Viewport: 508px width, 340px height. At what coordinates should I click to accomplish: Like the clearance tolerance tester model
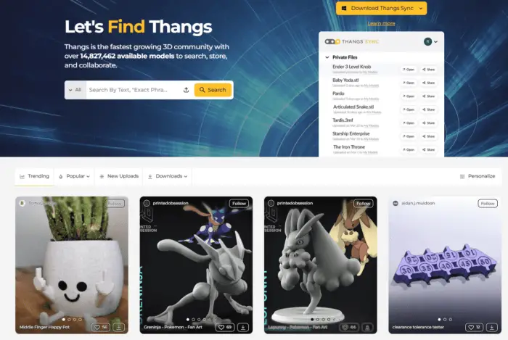click(475, 327)
